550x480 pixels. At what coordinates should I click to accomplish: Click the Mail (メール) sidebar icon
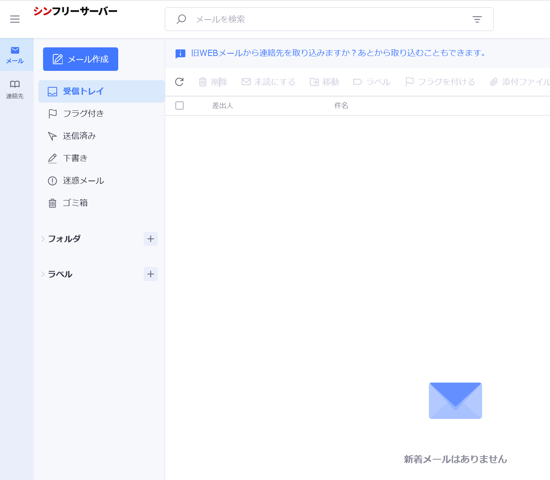(x=15, y=55)
